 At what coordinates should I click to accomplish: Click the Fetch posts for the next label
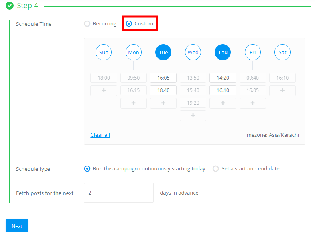click(45, 193)
